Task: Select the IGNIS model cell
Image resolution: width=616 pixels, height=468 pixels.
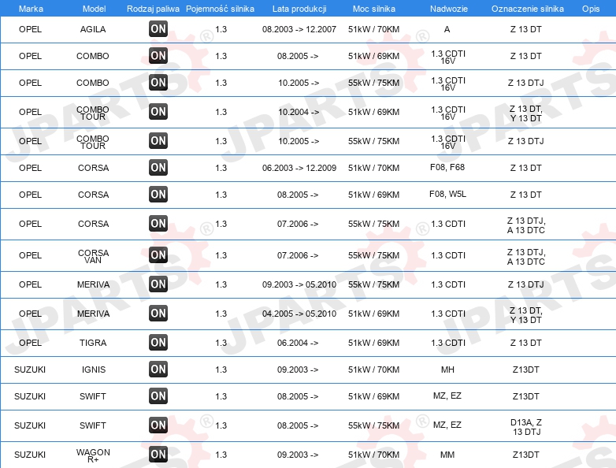Action: [x=94, y=370]
